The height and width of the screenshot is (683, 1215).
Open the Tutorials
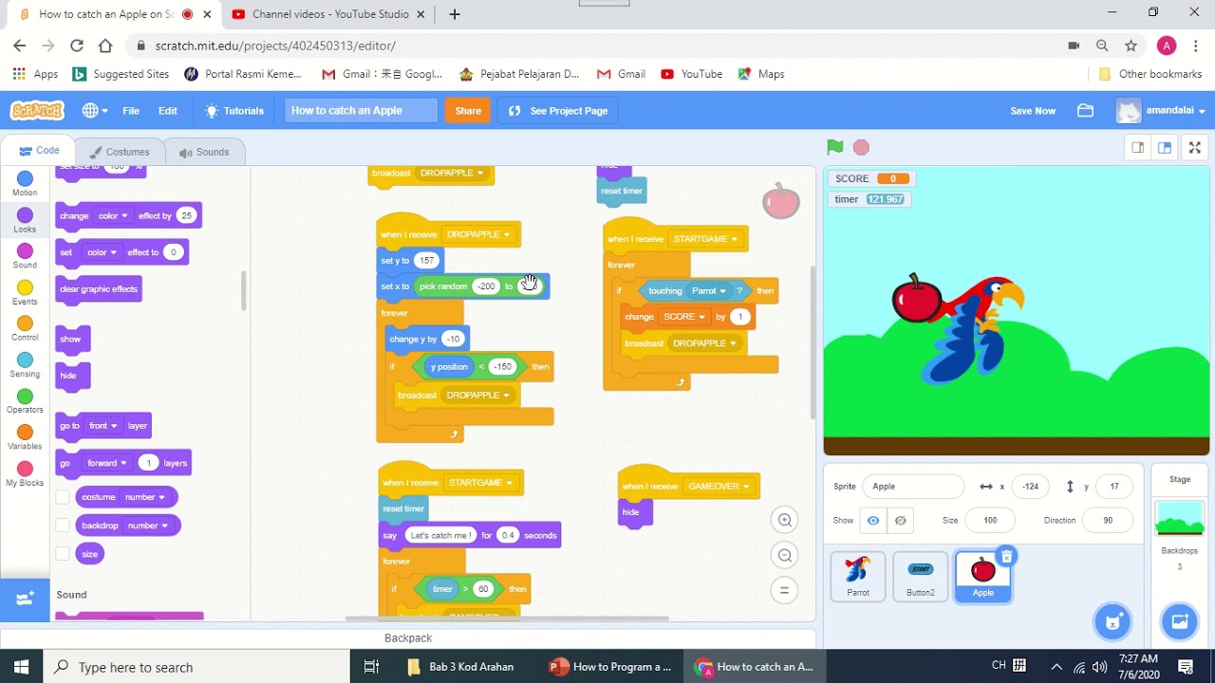pos(234,111)
